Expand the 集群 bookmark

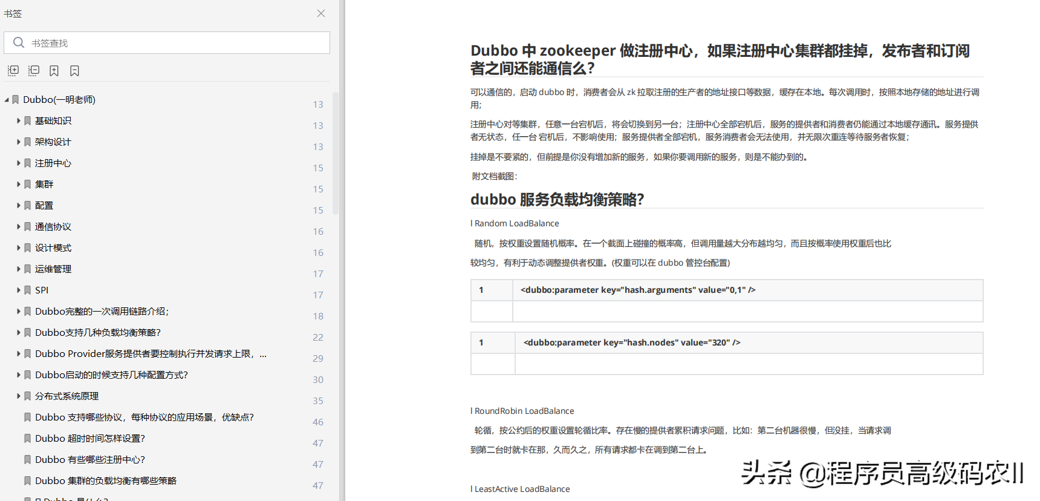19,185
